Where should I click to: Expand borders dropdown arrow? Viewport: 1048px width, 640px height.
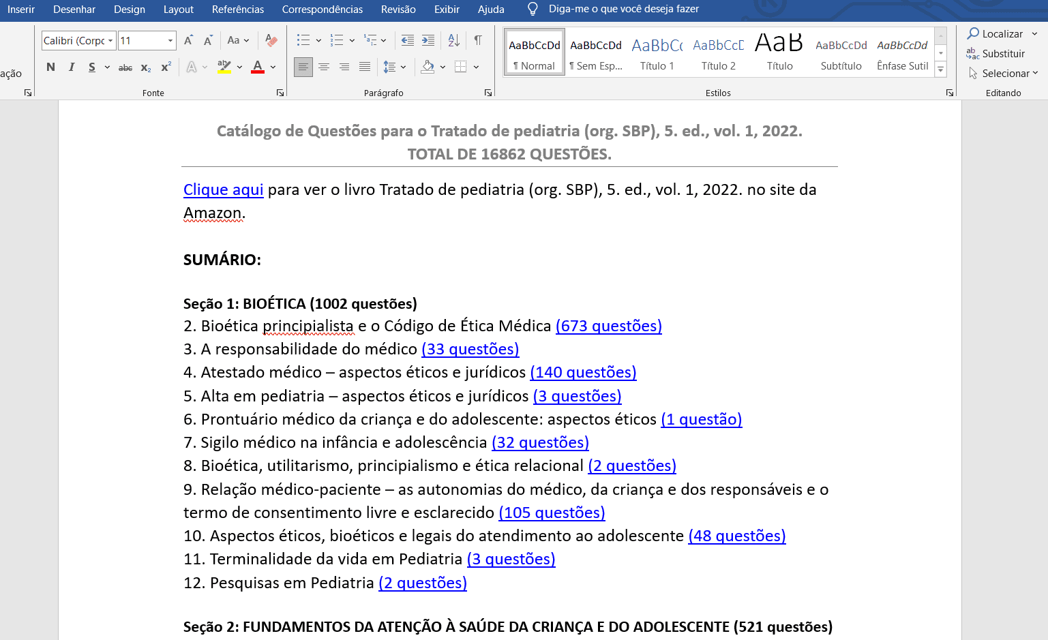coord(476,67)
